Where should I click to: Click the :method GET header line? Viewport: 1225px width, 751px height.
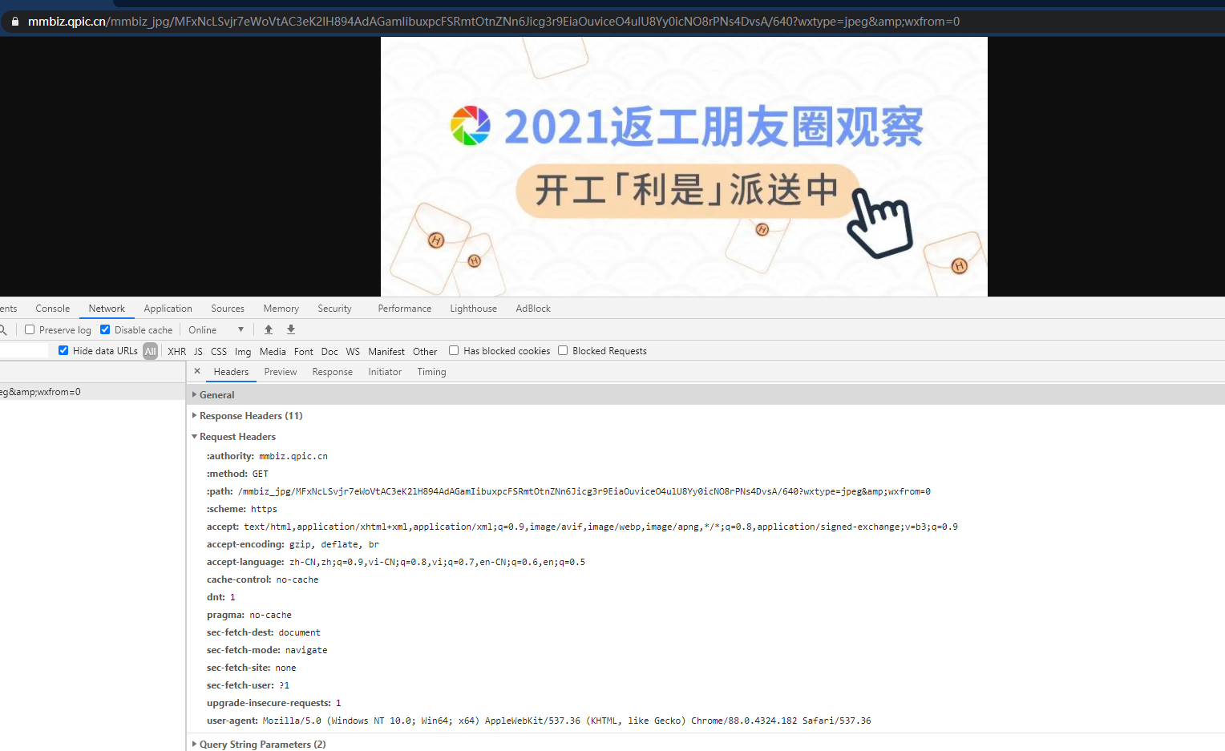pos(237,474)
